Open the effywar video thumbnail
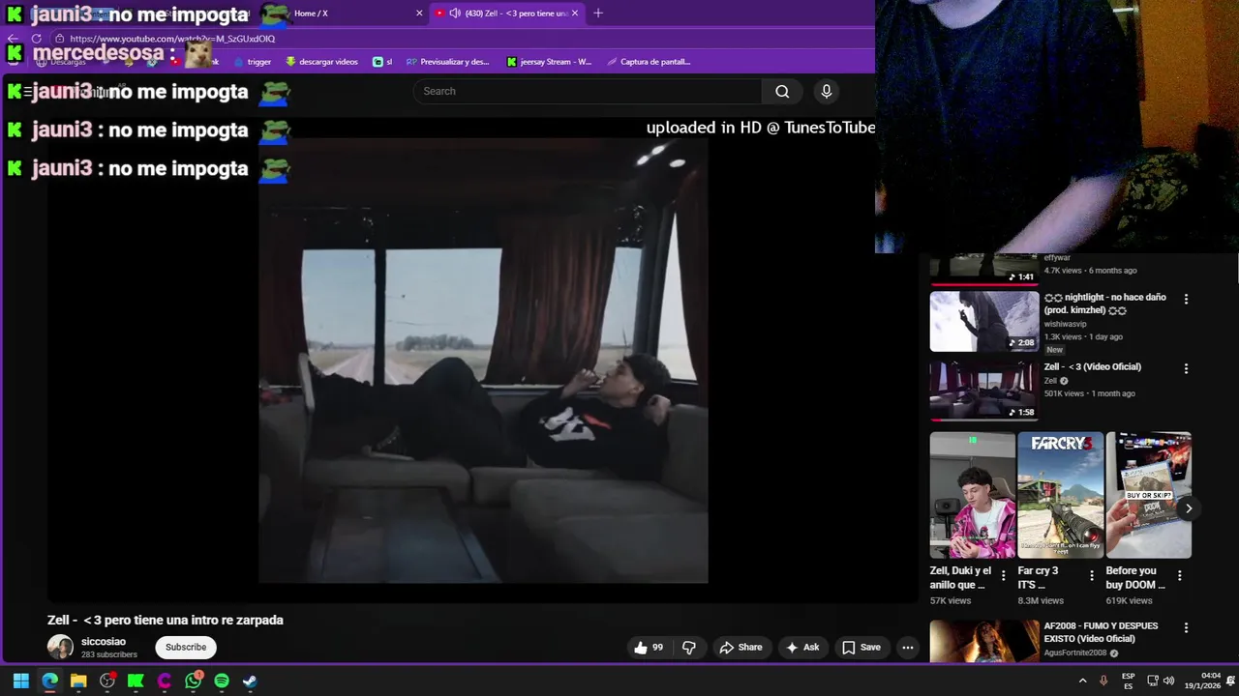The image size is (1239, 696). coord(983,269)
